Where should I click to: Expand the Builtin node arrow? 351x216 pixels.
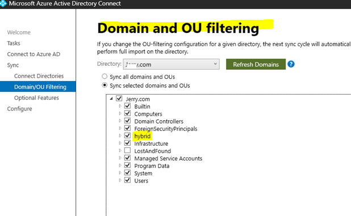pyautogui.click(x=120, y=106)
